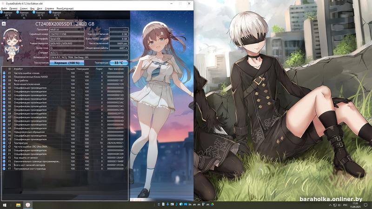Image resolution: width=372 pixels, height=209 pixels.
Task: Open the Файл menu
Action: point(4,8)
